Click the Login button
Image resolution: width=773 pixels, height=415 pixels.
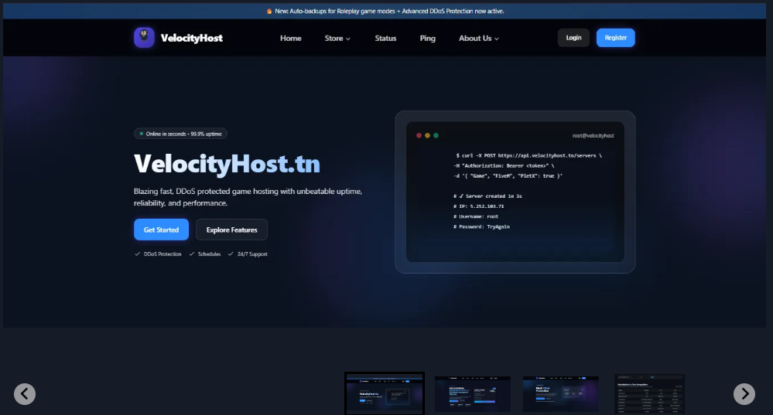pos(573,37)
